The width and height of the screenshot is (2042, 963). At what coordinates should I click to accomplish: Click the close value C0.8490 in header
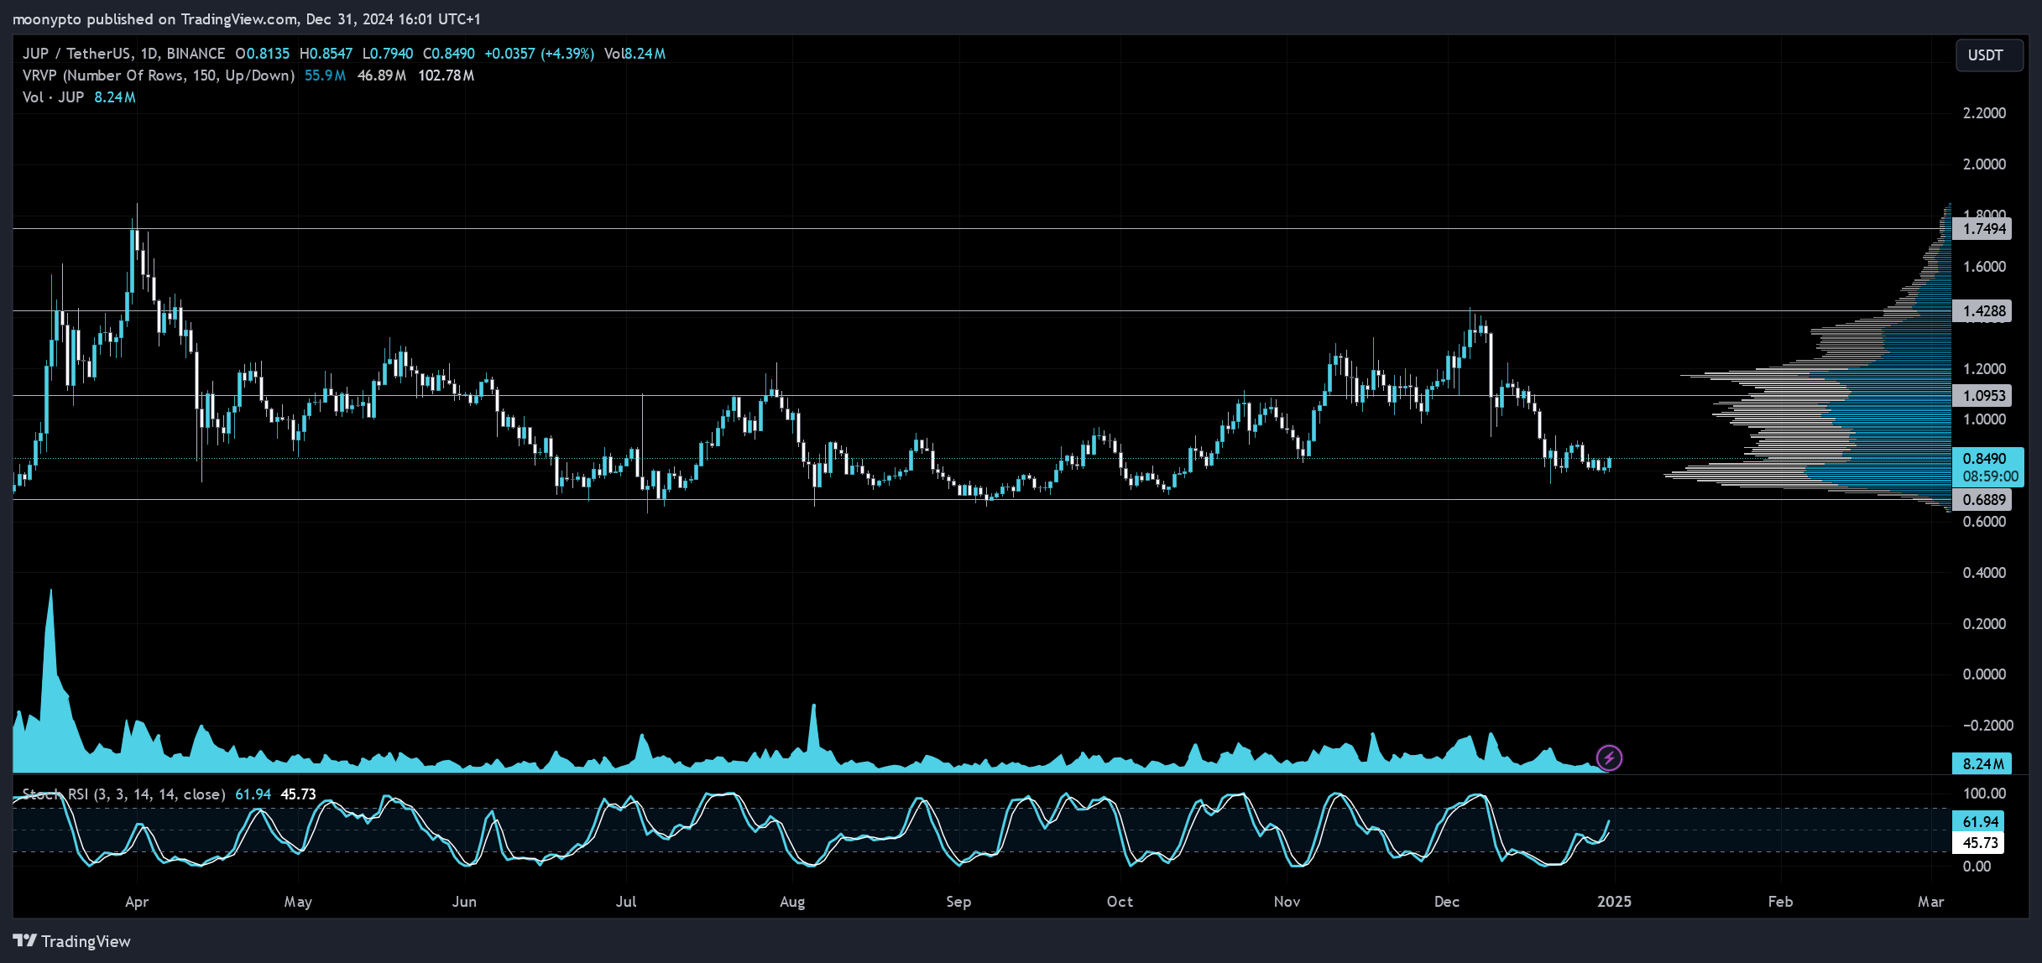[449, 54]
